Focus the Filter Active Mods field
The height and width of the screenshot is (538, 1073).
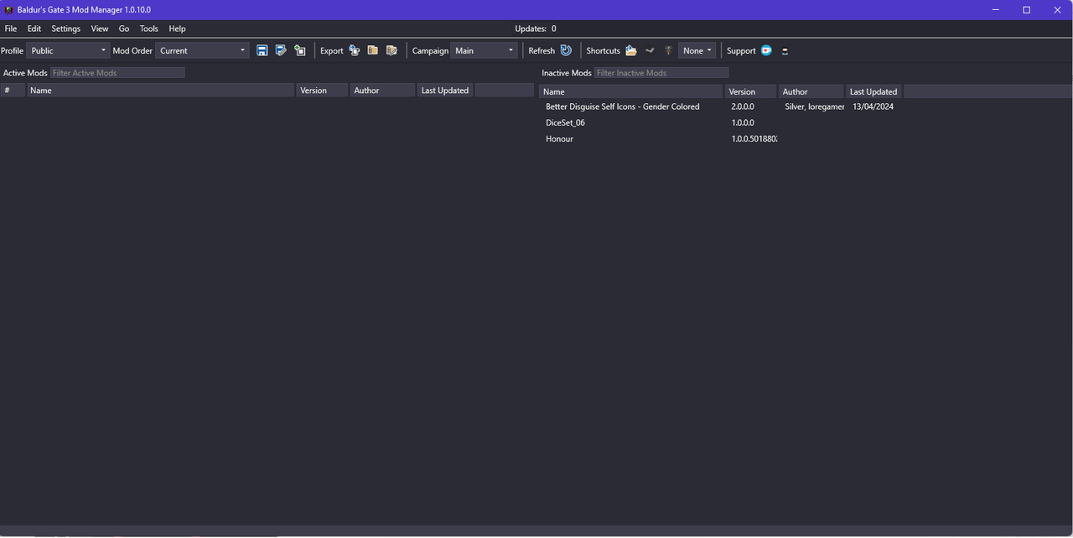117,73
